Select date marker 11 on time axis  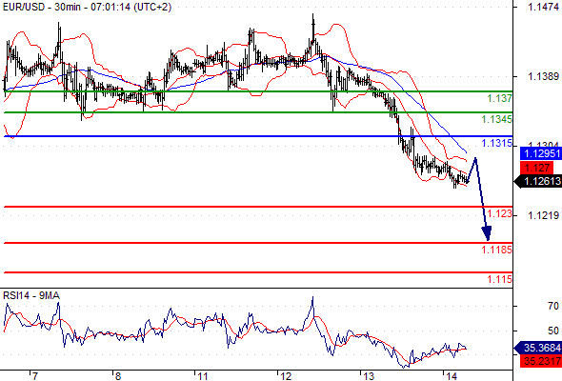coord(203,376)
